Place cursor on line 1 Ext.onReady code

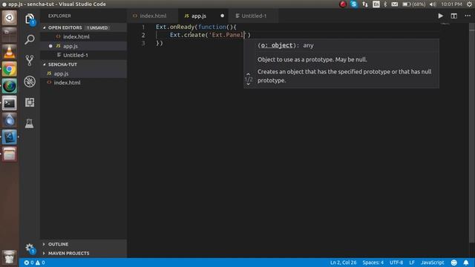196,27
